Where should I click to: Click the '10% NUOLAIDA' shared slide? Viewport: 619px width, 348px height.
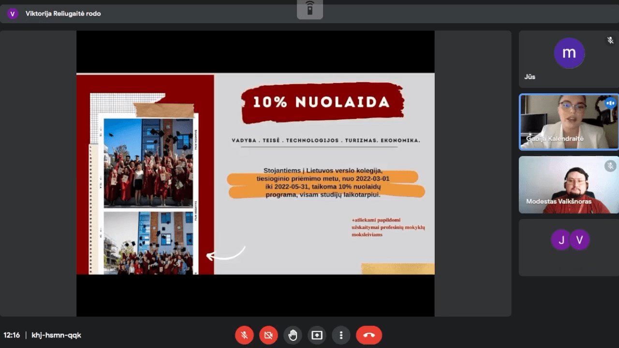pos(255,174)
